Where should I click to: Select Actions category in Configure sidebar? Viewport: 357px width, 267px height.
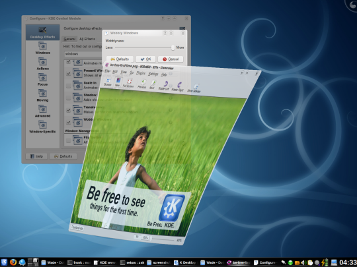click(42, 64)
